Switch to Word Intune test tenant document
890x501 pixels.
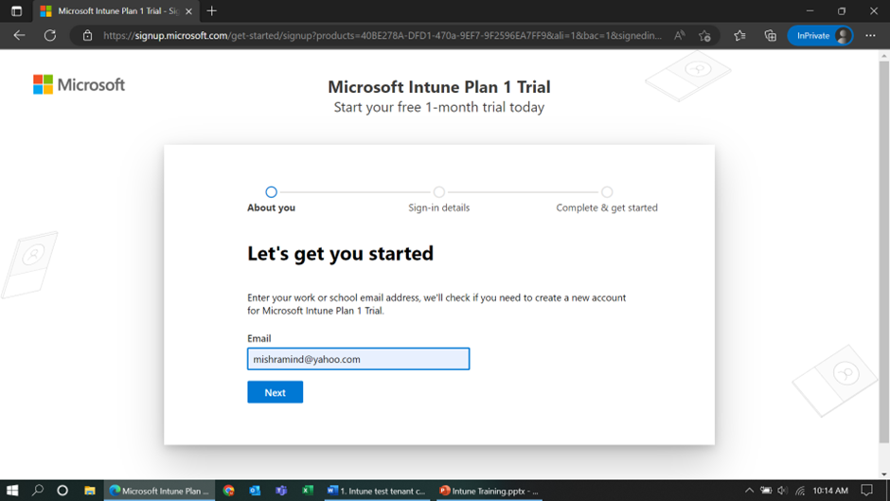click(x=377, y=491)
